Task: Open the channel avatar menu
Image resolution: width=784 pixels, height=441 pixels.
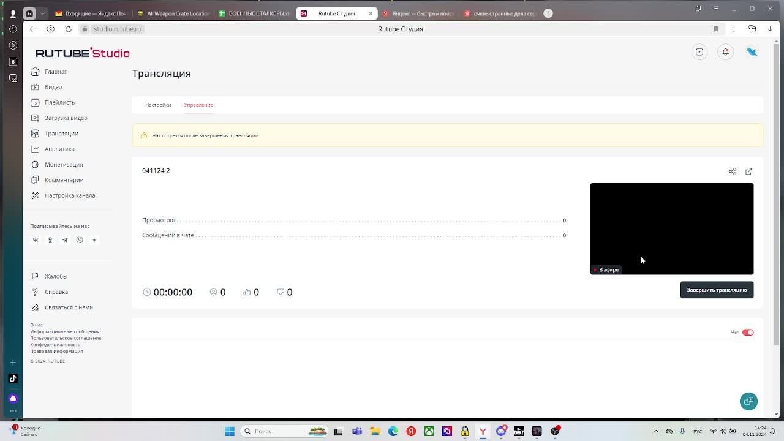Action: coord(752,52)
